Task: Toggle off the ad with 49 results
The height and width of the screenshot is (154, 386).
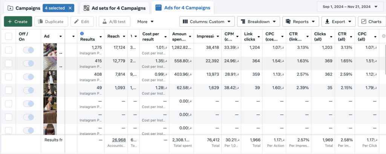Action: (x=28, y=90)
